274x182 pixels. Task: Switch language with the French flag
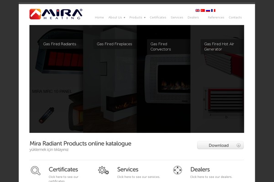pyautogui.click(x=213, y=10)
